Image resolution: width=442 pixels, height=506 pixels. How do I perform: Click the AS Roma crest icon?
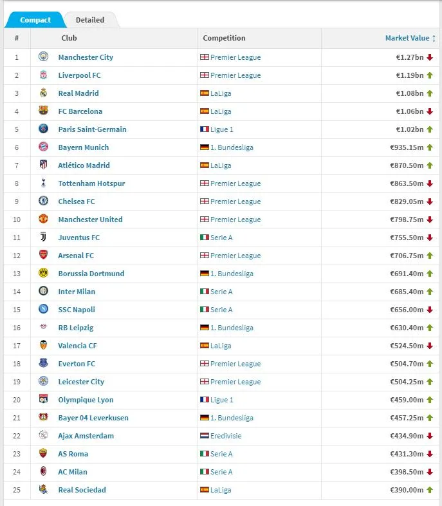43,454
